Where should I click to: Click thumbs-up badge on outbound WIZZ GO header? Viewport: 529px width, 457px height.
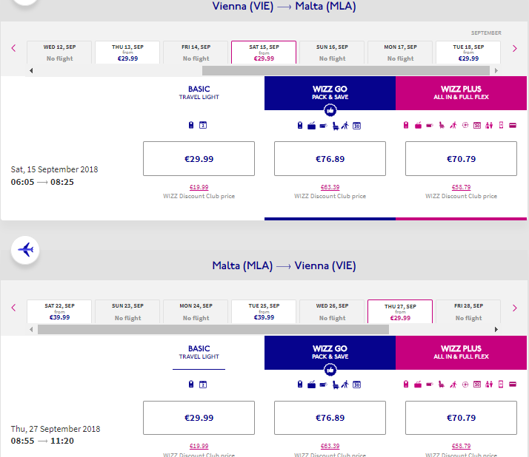coord(330,110)
